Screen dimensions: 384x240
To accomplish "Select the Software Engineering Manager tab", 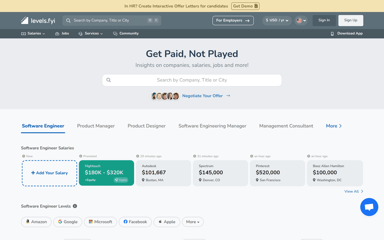I will pyautogui.click(x=212, y=126).
